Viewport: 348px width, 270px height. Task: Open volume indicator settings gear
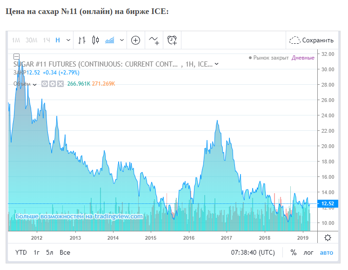(53, 84)
